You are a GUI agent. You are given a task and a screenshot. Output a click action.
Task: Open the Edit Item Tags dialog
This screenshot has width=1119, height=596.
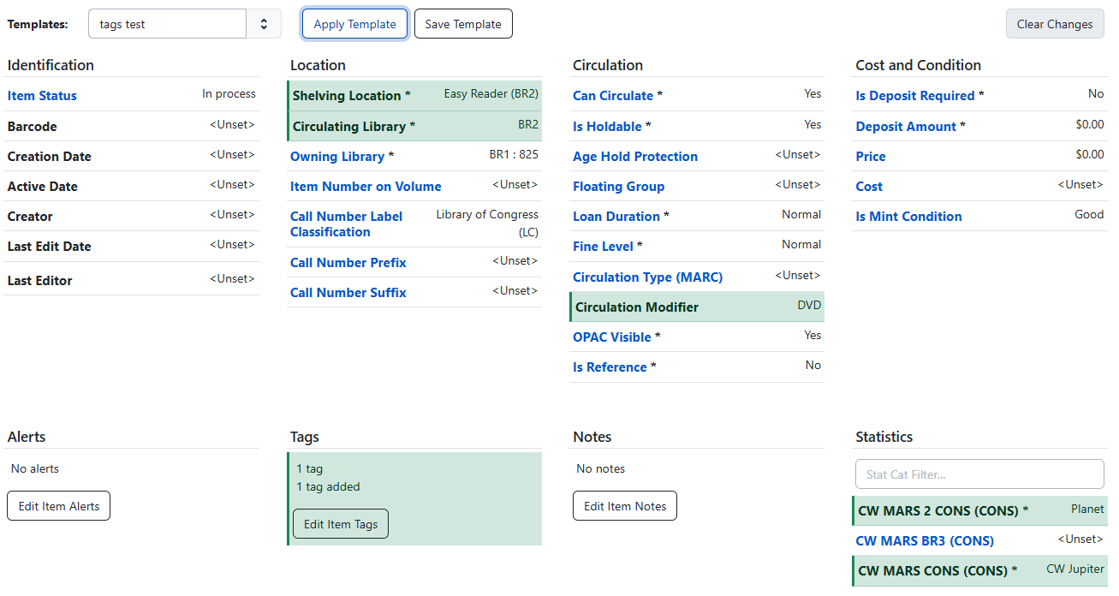(x=340, y=523)
